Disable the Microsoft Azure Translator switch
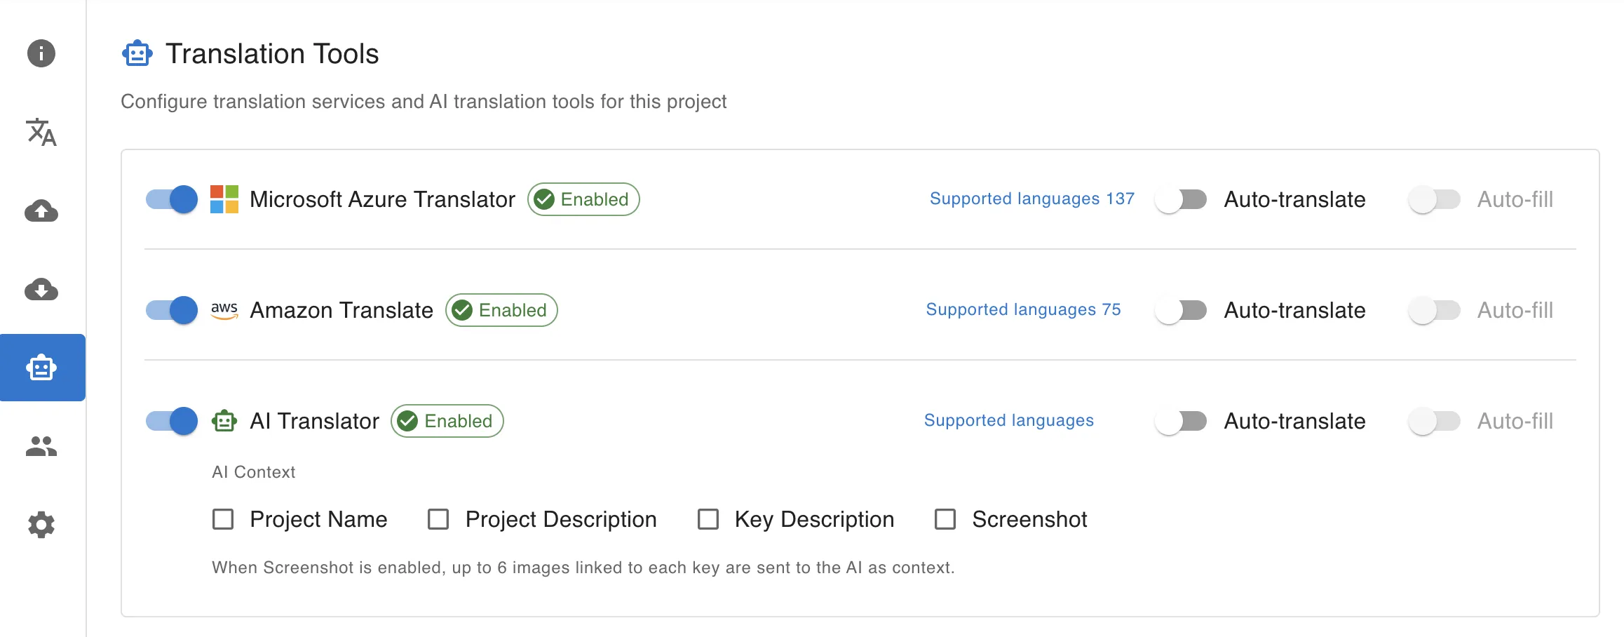Image resolution: width=1624 pixels, height=637 pixels. (172, 199)
